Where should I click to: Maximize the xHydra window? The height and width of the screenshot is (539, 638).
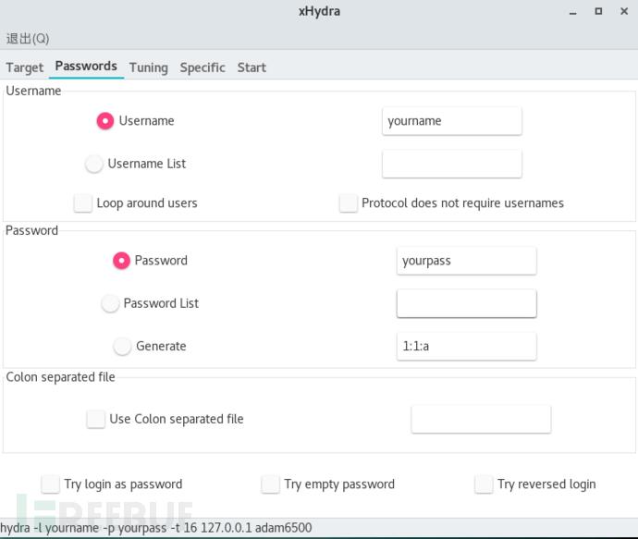(x=598, y=11)
